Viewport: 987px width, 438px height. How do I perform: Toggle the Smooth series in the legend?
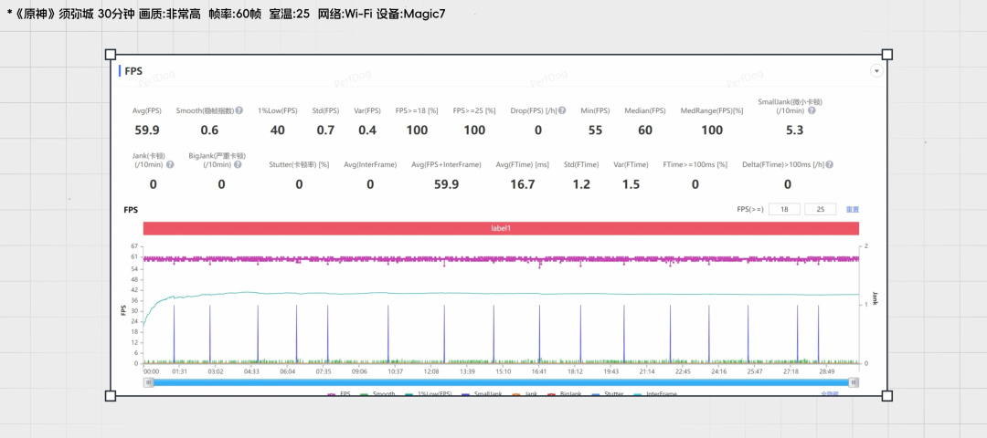click(377, 393)
